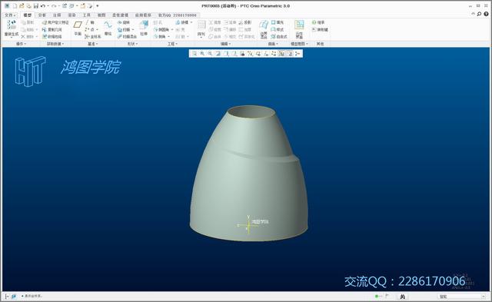Switch to the Analysis (分析) ribbon tab
The height and width of the screenshot is (302, 492).
tap(42, 15)
